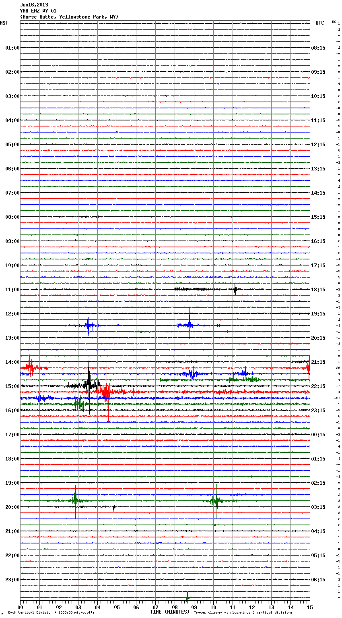The image size is (342, 618).
Task: Click the 'Each Vertical Division = 1333.33 microvolts' note
Action: (x=51, y=612)
